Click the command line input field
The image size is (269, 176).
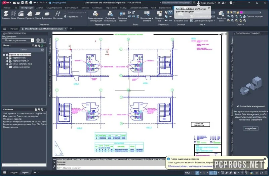pos(112,168)
